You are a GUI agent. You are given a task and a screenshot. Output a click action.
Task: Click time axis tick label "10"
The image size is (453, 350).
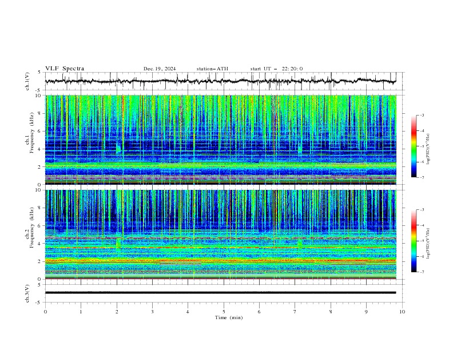pos(402,312)
